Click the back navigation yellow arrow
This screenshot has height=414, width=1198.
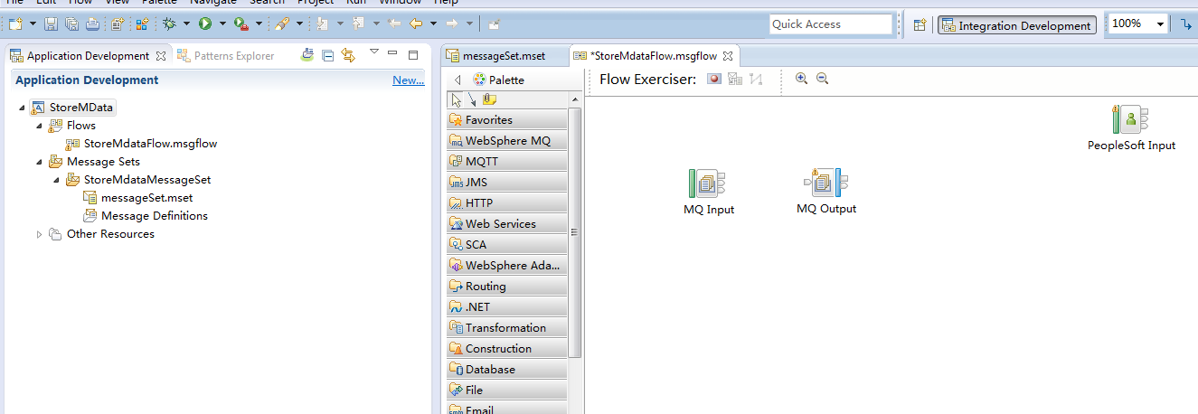[416, 24]
